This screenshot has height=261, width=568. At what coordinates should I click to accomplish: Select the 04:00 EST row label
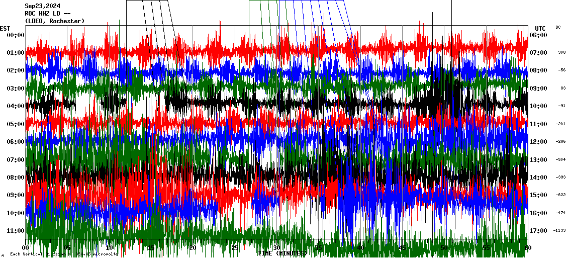tap(16, 106)
